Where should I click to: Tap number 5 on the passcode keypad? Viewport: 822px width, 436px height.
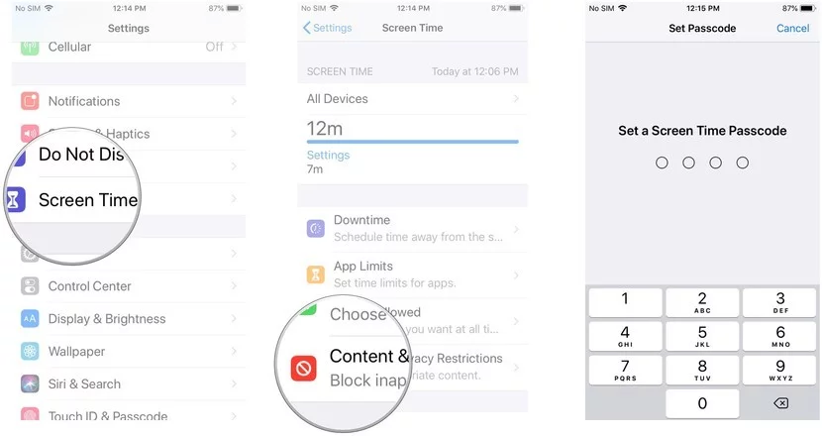point(702,336)
